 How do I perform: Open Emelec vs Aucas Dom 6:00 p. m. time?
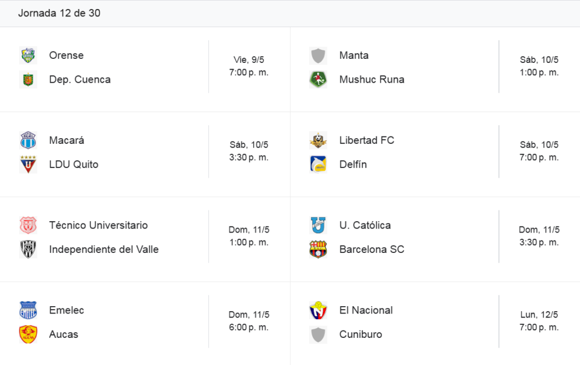tap(249, 321)
